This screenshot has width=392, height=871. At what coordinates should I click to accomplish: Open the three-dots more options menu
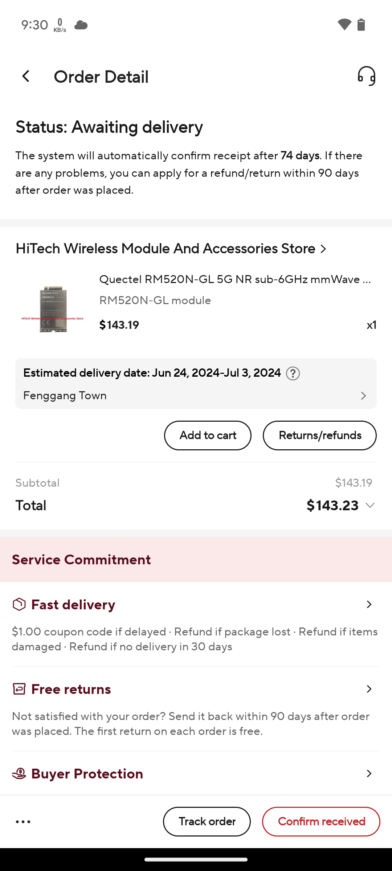click(23, 822)
